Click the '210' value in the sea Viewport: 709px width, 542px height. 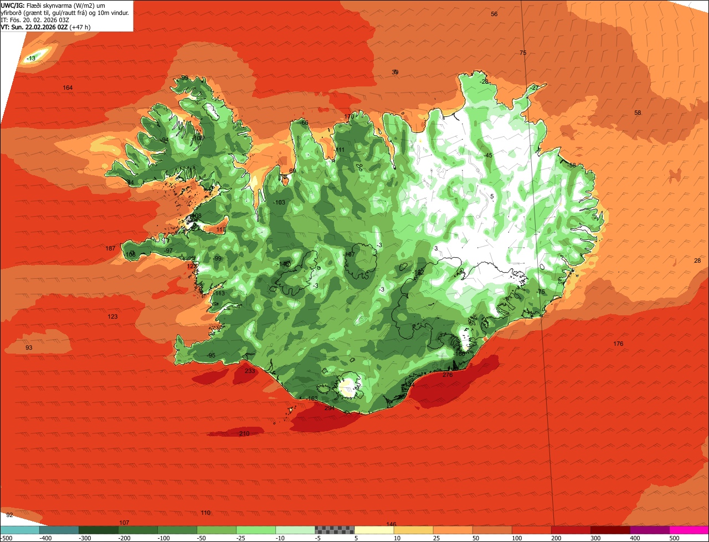(244, 433)
